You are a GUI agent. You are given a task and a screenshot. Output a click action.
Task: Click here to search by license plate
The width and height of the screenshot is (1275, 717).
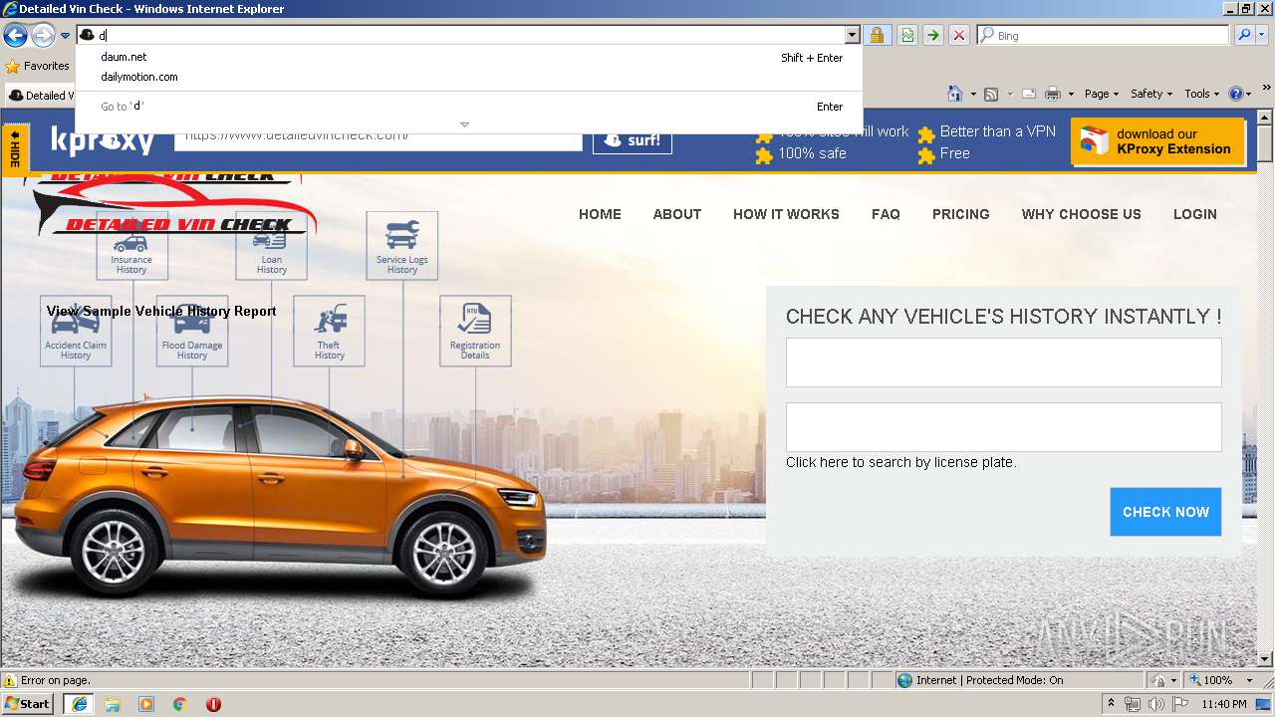pyautogui.click(x=901, y=462)
